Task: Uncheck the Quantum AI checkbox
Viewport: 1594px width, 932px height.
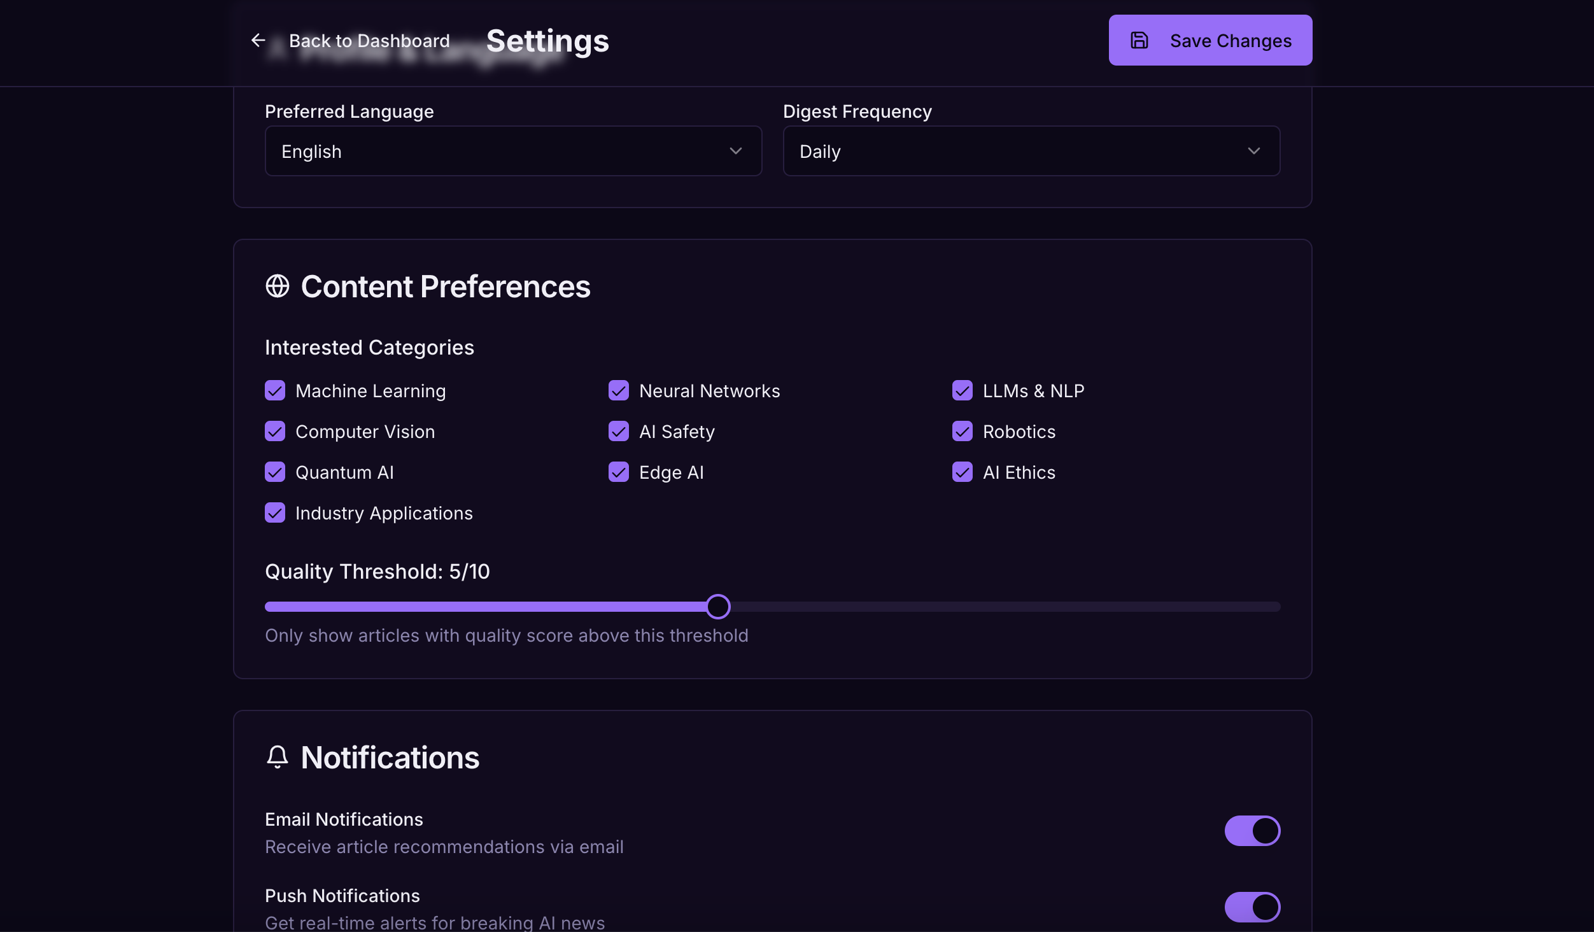Action: [x=275, y=472]
